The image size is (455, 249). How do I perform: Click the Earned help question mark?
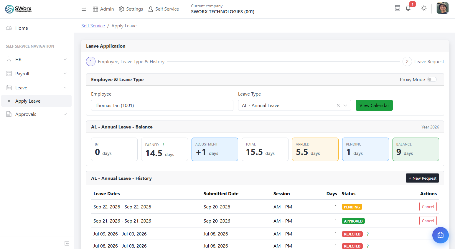pos(163,145)
